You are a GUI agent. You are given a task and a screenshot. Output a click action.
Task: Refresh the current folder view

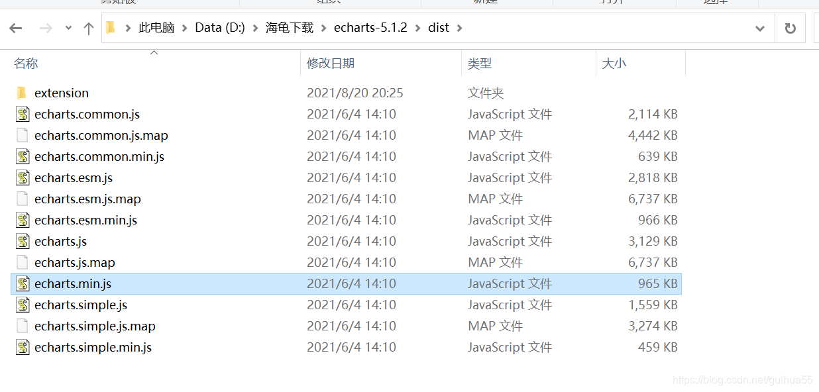pos(790,28)
